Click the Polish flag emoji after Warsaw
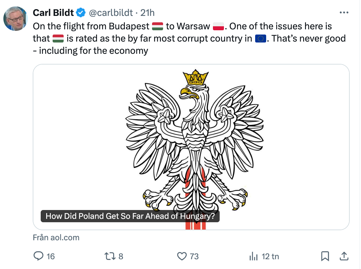The height and width of the screenshot is (269, 361). [x=218, y=27]
